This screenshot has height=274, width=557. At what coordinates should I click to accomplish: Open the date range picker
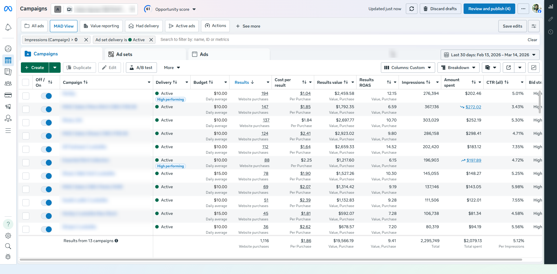click(490, 55)
